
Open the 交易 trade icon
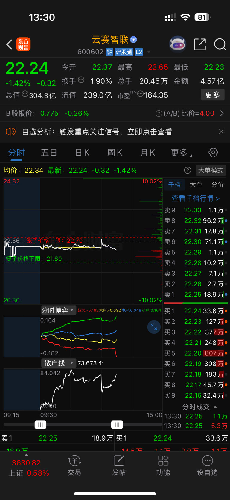pos(74,466)
